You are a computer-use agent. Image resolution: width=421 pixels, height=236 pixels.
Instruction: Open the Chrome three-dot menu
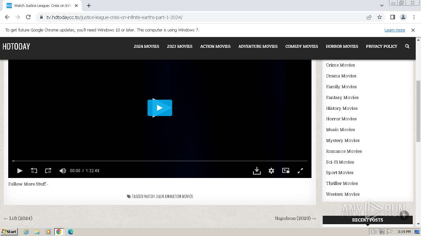pos(414,17)
